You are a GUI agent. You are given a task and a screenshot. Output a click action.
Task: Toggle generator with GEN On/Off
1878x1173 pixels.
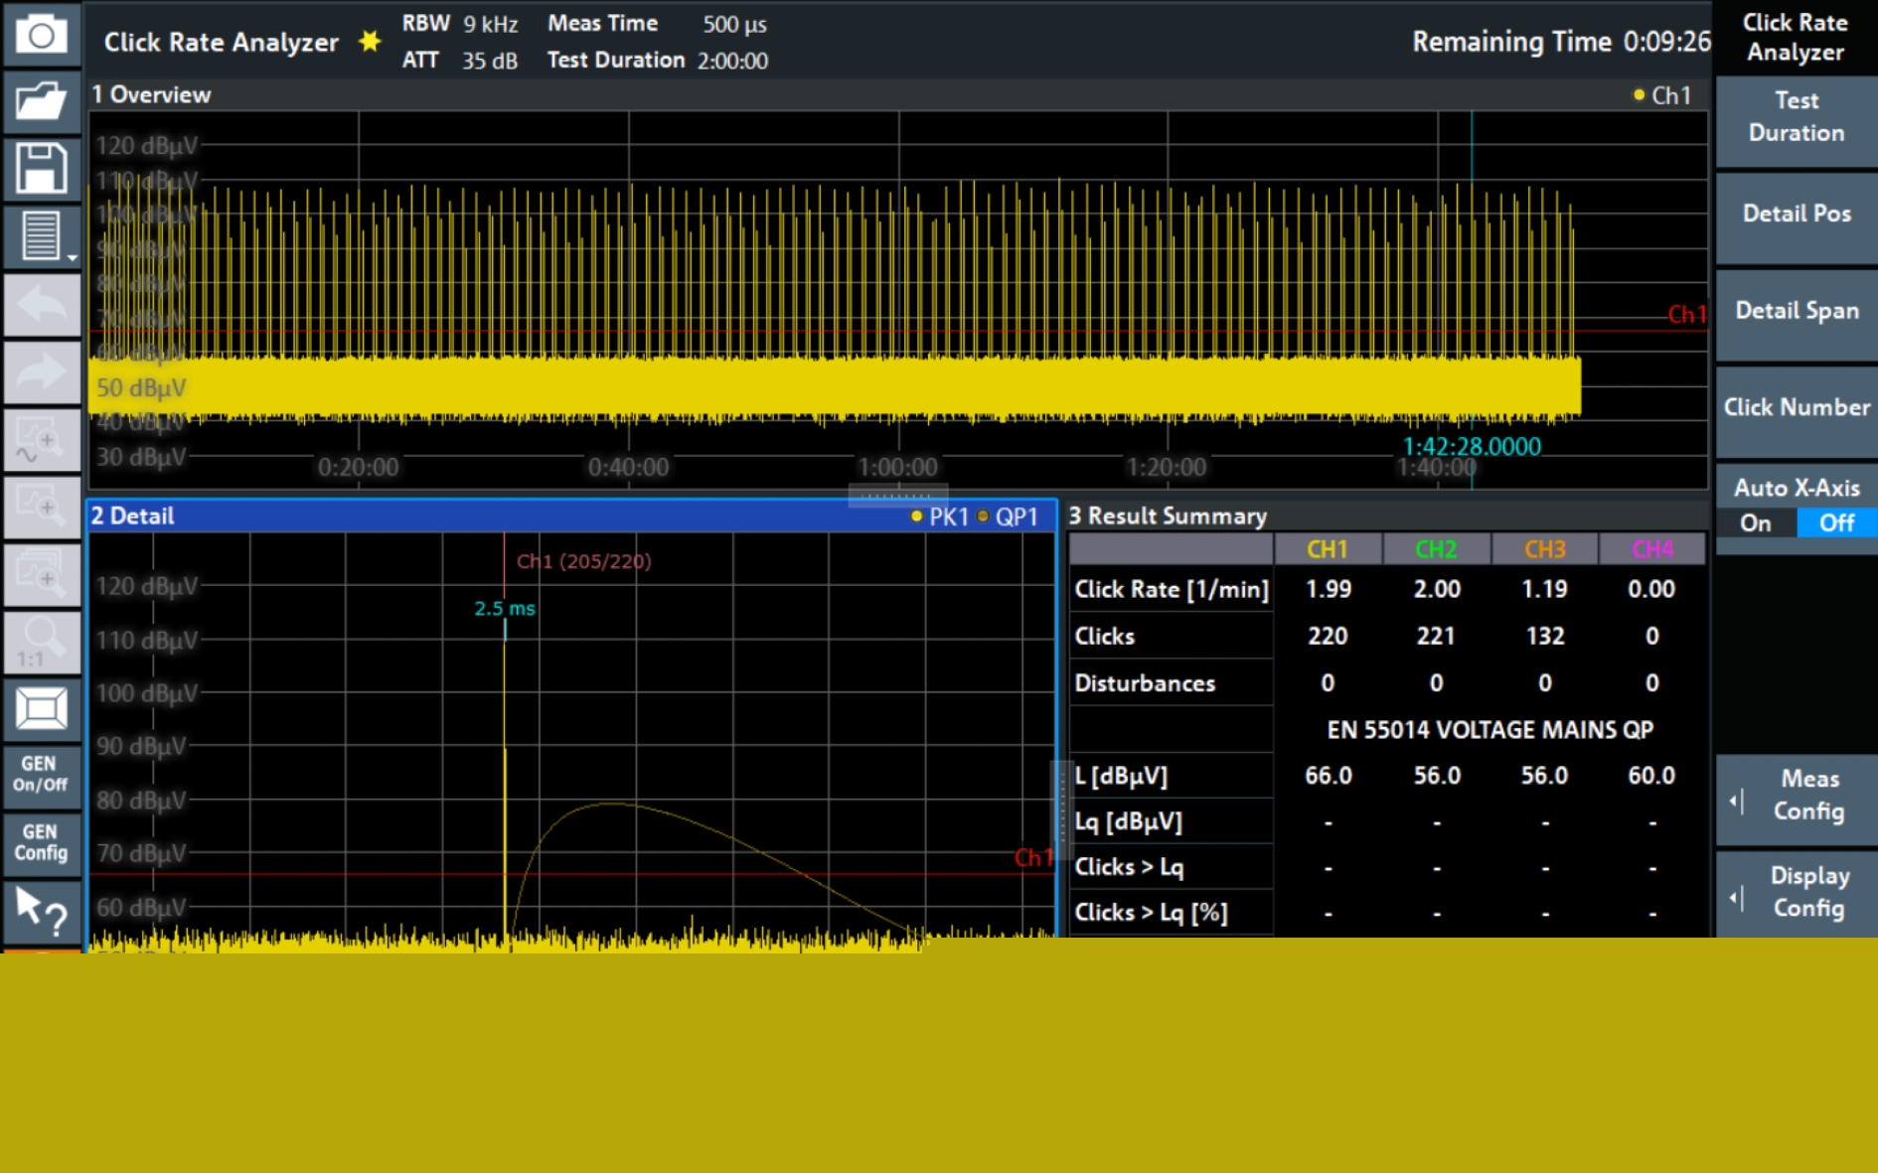click(41, 775)
